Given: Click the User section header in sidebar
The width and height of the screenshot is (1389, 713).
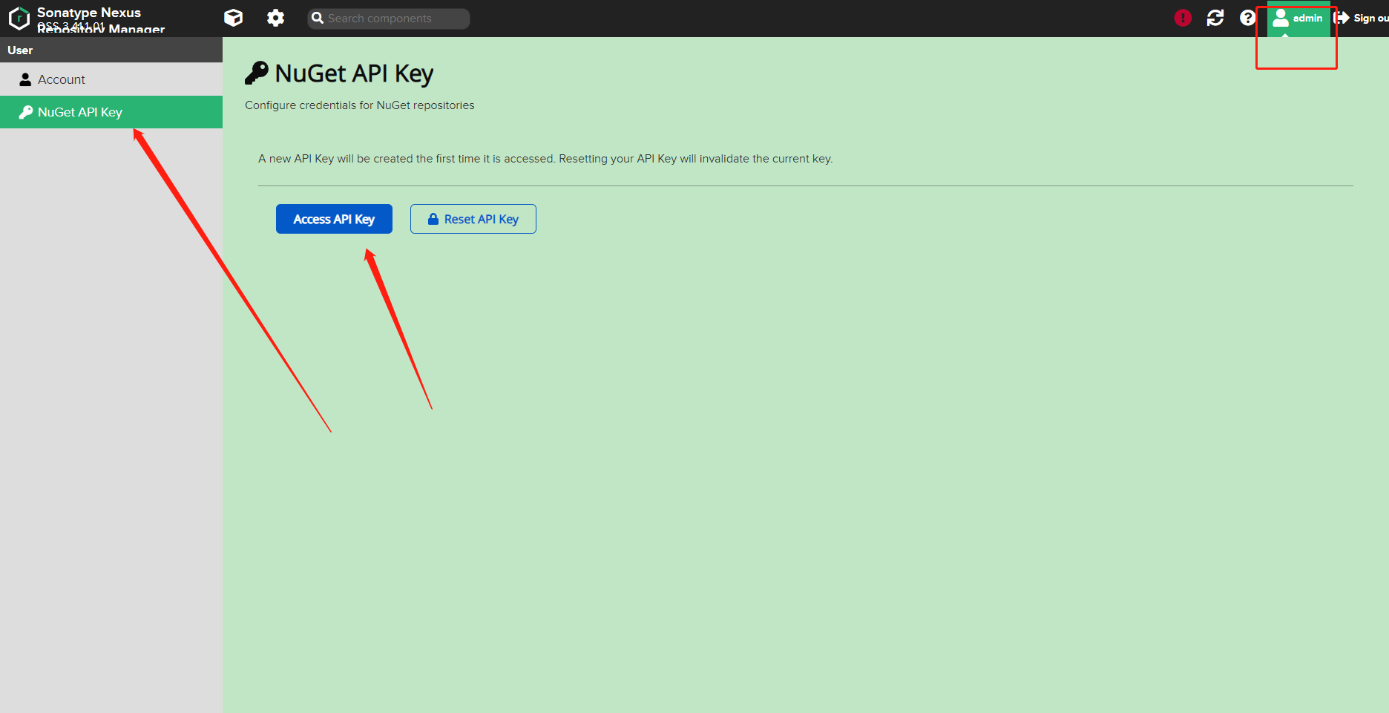Looking at the screenshot, I should 111,50.
